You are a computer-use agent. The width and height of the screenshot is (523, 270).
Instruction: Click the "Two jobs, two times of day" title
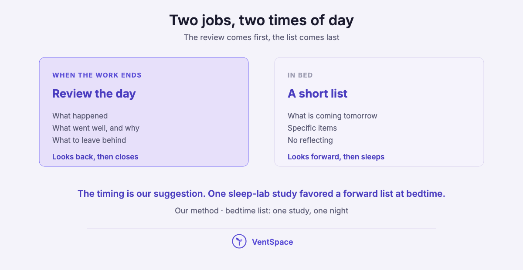[x=261, y=20]
